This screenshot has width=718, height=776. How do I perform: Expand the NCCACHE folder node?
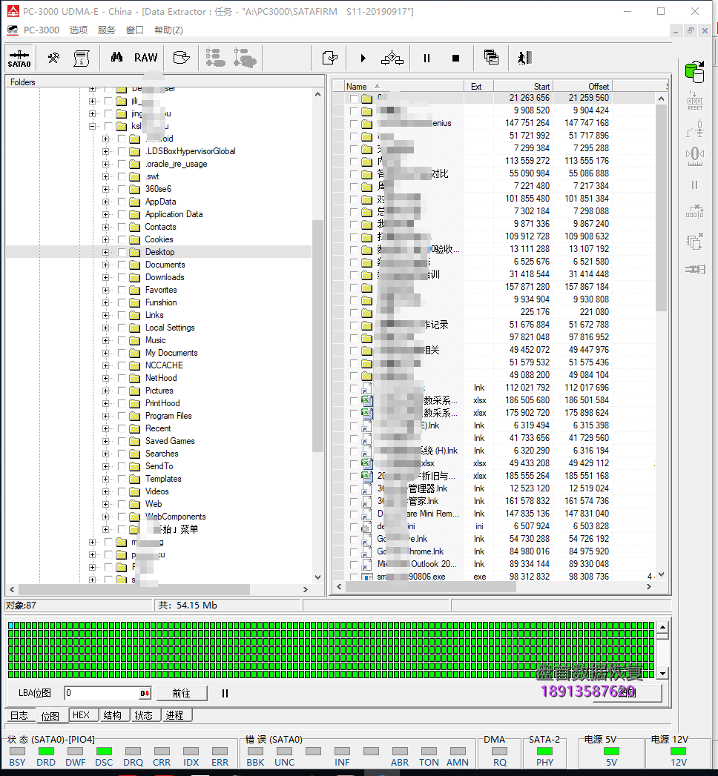(x=105, y=365)
